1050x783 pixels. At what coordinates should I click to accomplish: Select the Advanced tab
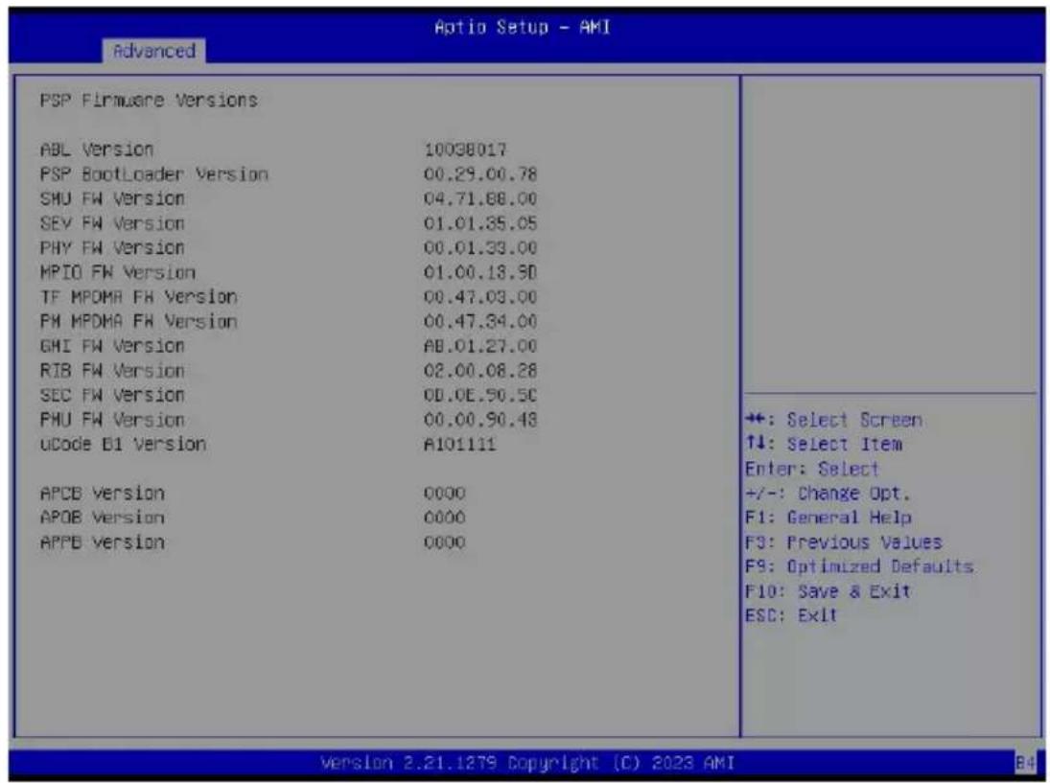pos(154,51)
